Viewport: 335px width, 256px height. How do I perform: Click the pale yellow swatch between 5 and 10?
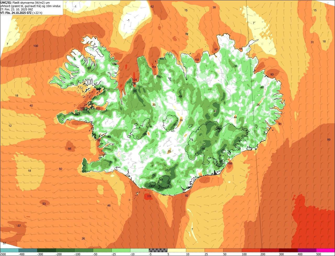click(x=177, y=250)
